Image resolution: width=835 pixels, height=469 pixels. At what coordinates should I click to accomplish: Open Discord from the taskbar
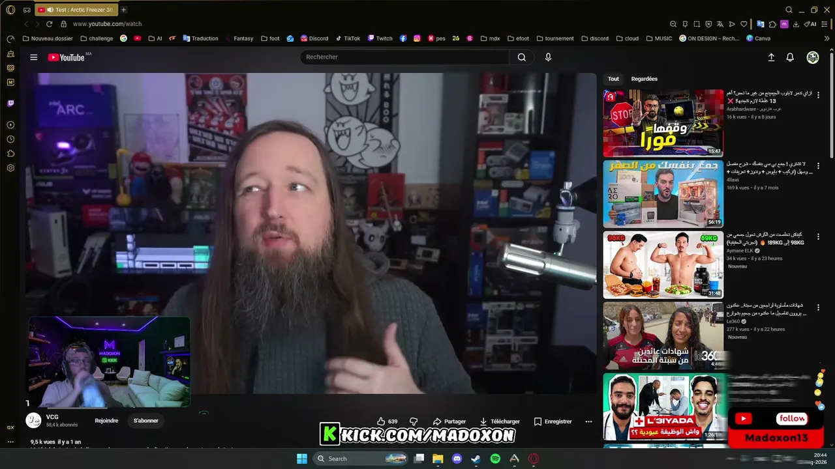(x=457, y=459)
